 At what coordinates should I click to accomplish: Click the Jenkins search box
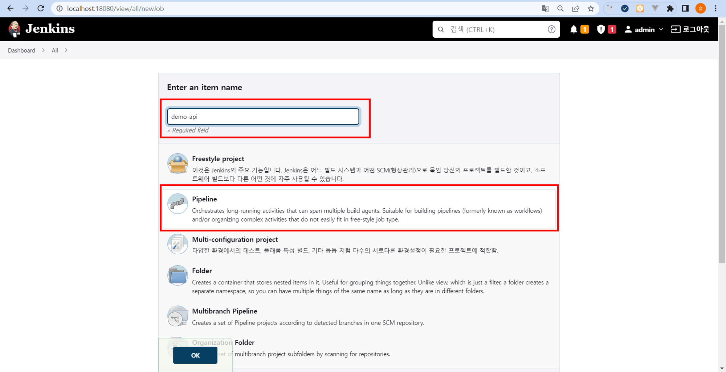[496, 29]
